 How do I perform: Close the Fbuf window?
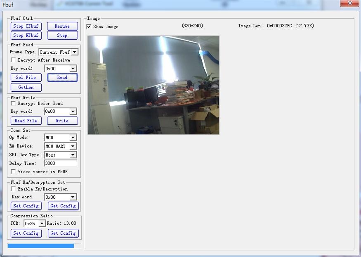click(x=349, y=3)
